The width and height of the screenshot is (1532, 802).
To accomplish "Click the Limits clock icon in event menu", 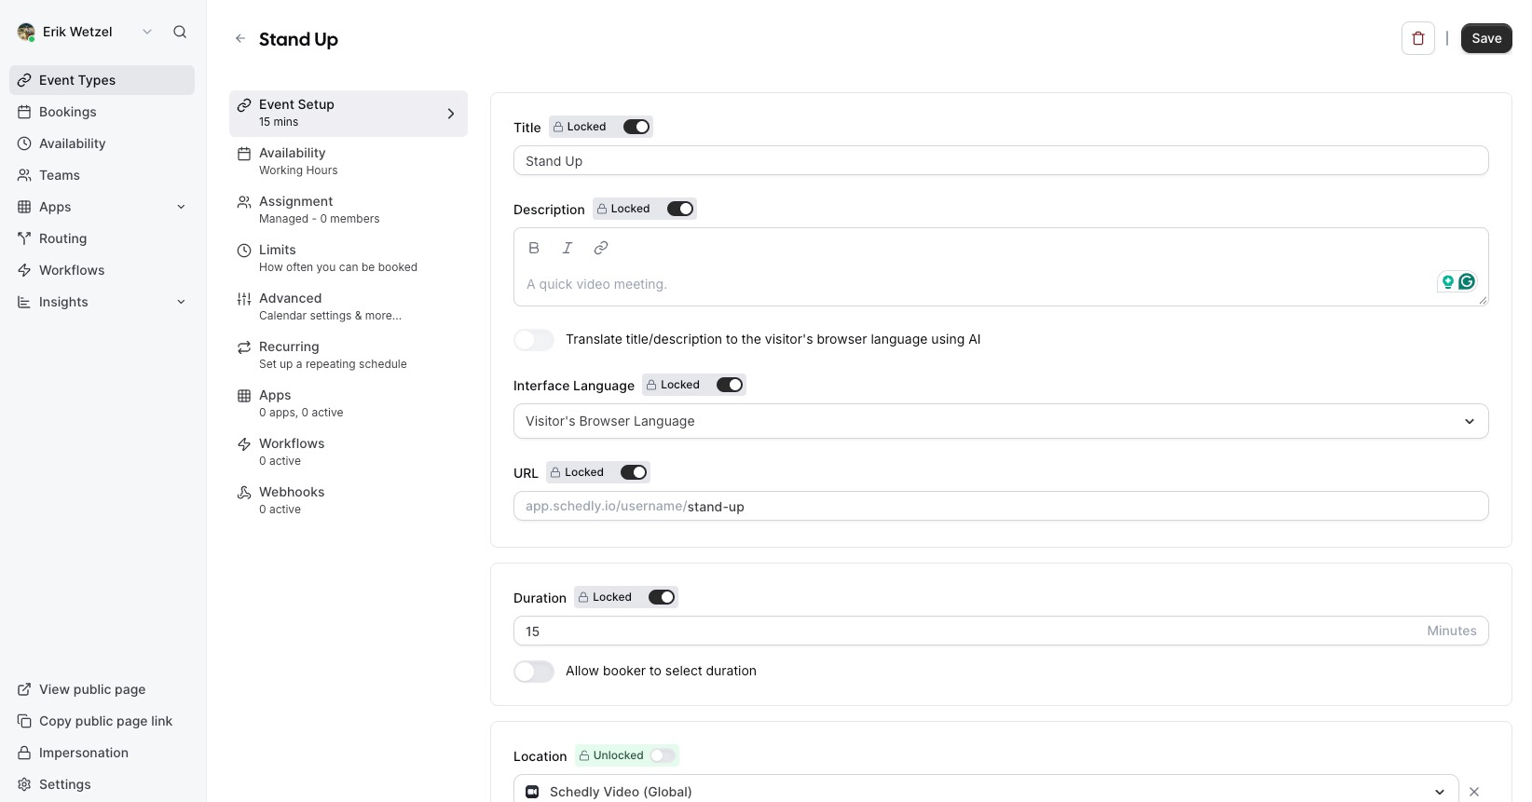I will point(244,251).
